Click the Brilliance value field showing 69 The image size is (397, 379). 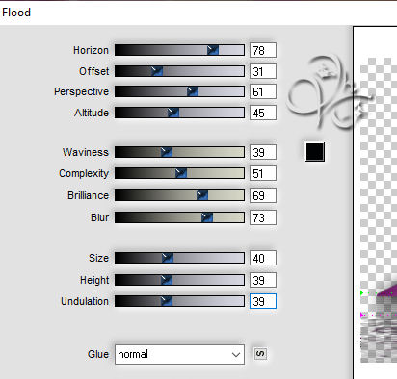(x=263, y=195)
